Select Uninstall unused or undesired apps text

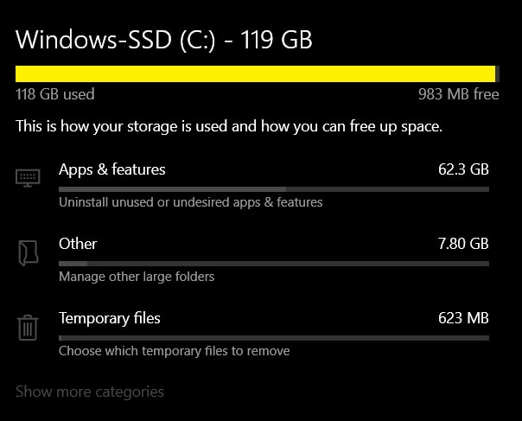(191, 202)
